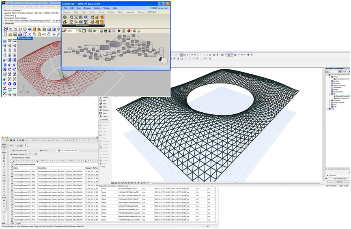The image size is (351, 229).
Task: Click the compass widget on Grasshopper canvas
Action: pyautogui.click(x=164, y=60)
